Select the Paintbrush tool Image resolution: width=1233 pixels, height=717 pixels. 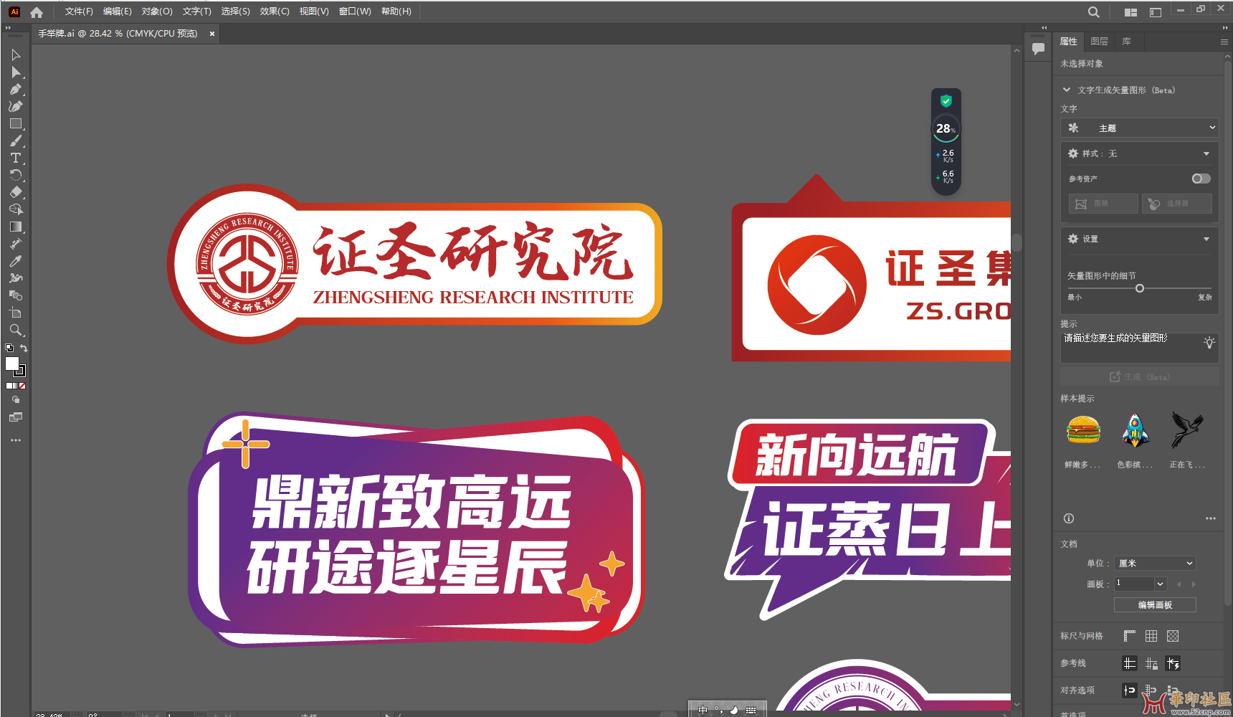(16, 141)
